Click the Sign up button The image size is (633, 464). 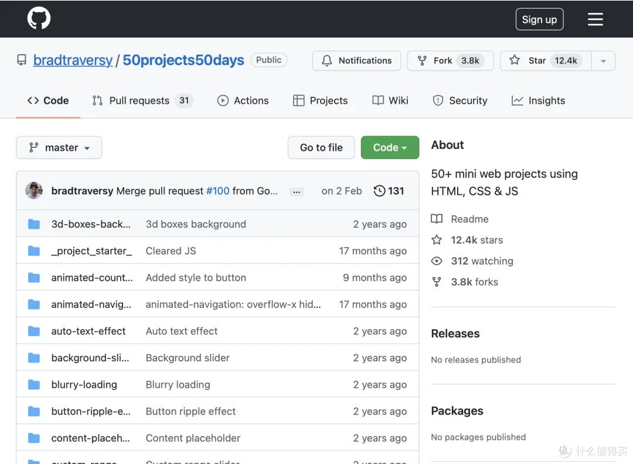pos(539,19)
